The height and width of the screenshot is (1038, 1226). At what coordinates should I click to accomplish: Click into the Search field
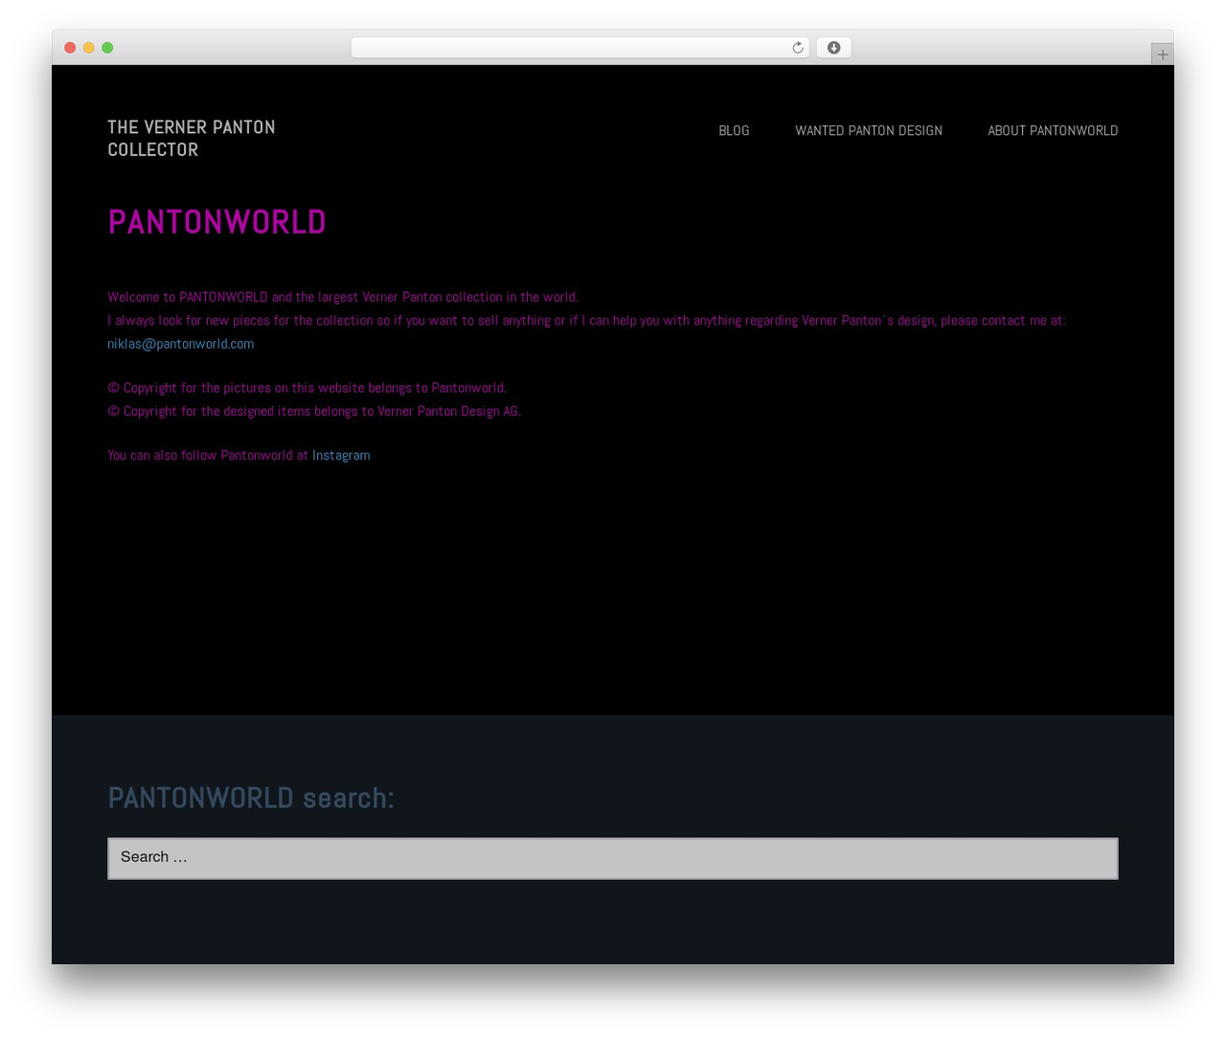tap(613, 858)
